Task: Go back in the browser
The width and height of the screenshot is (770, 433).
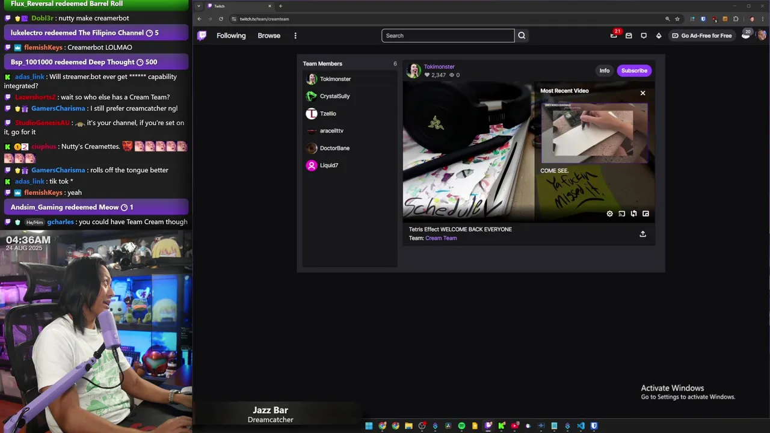Action: pyautogui.click(x=199, y=19)
